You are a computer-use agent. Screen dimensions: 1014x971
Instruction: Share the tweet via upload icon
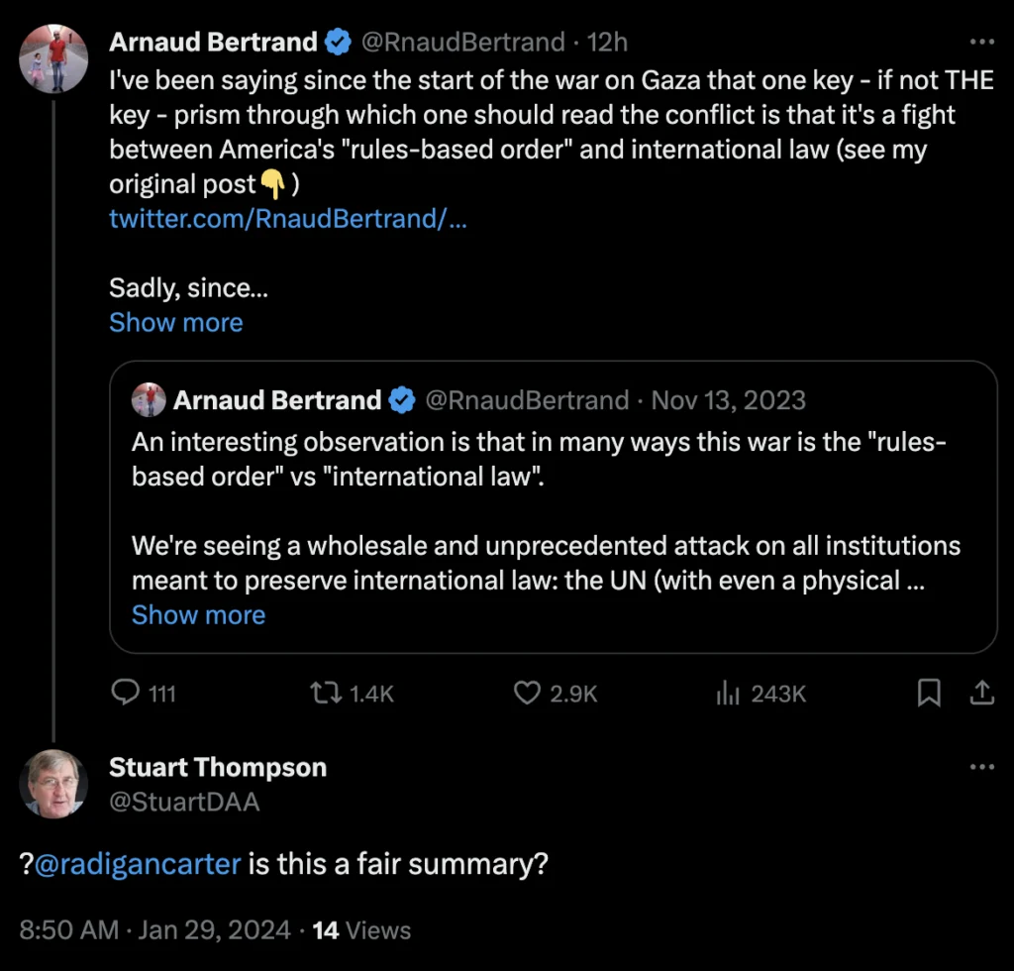pyautogui.click(x=981, y=694)
